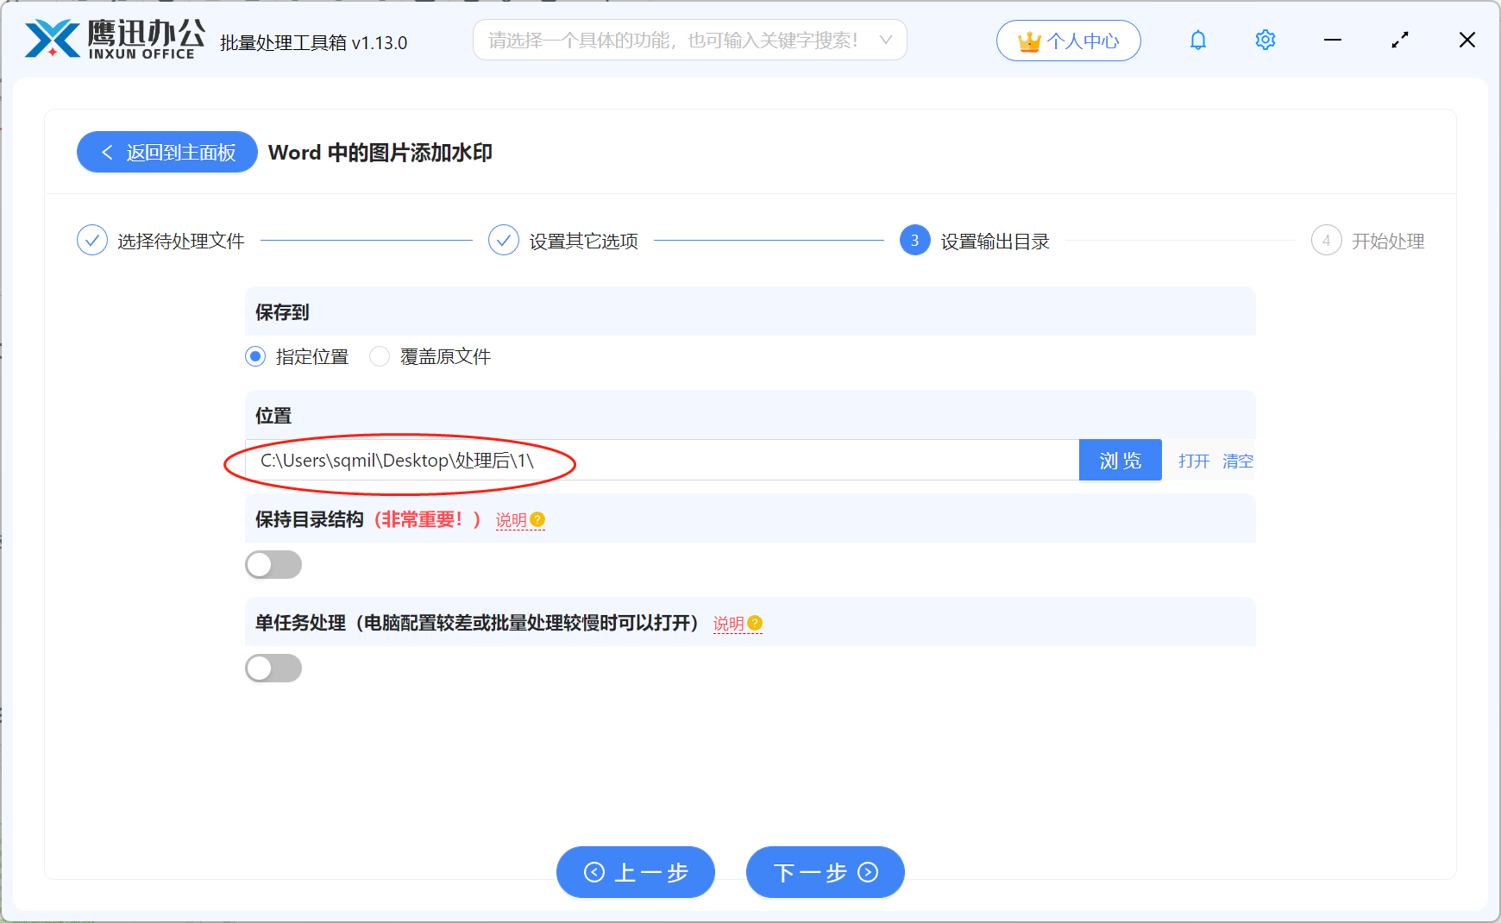1501x923 pixels.
Task: Click the 选择待处理文件 step label
Action: coord(181,241)
